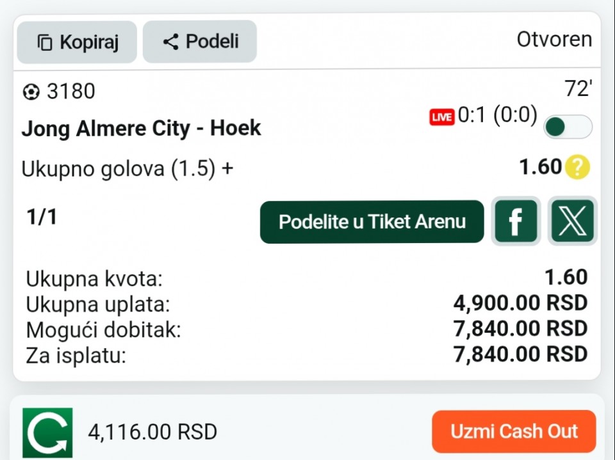This screenshot has width=615, height=460.
Task: Click the 4,116.00 RSD cash out amount
Action: pos(152,432)
